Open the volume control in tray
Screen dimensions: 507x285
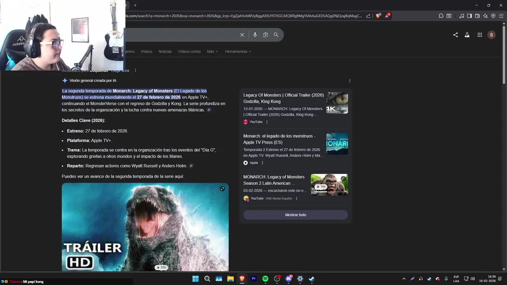pyautogui.click(x=473, y=279)
